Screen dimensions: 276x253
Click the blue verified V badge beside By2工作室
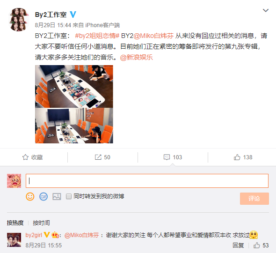pos(73,14)
